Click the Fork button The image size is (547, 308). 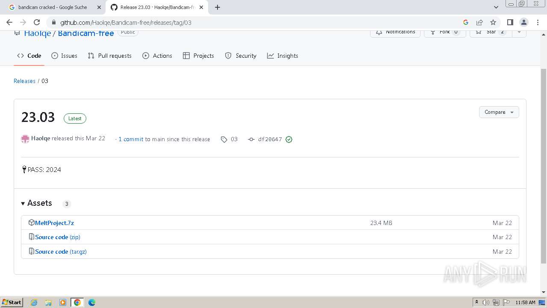444,33
